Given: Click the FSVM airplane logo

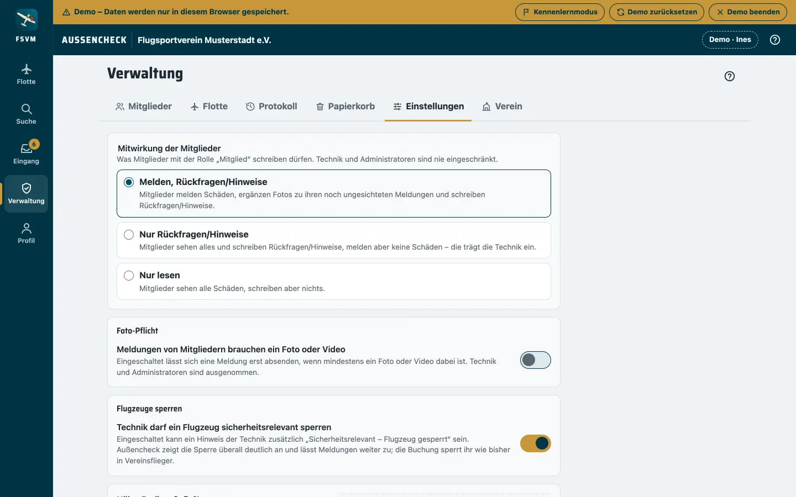Looking at the screenshot, I should [26, 20].
